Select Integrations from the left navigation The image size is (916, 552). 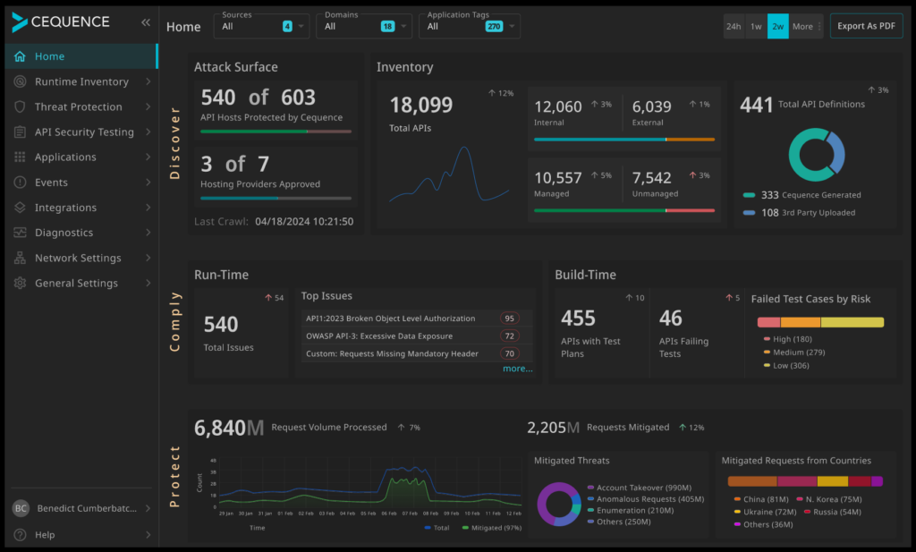[x=81, y=207]
